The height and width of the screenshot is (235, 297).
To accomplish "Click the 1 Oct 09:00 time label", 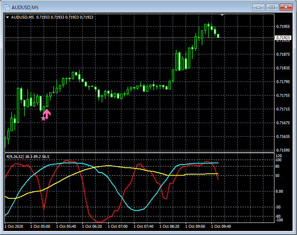I will click(195, 227).
